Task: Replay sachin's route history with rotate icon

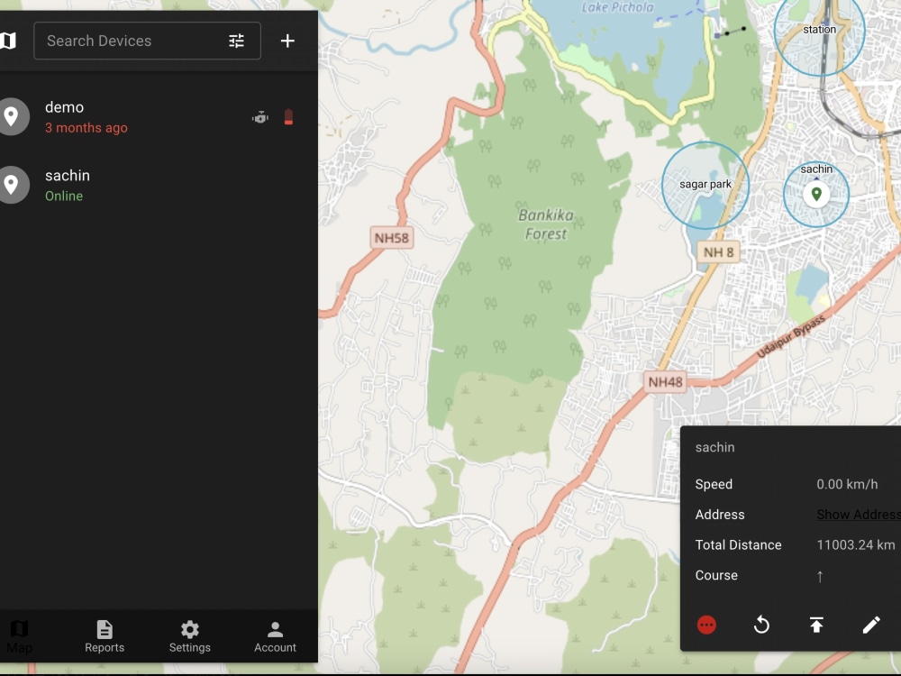Action: pyautogui.click(x=761, y=624)
